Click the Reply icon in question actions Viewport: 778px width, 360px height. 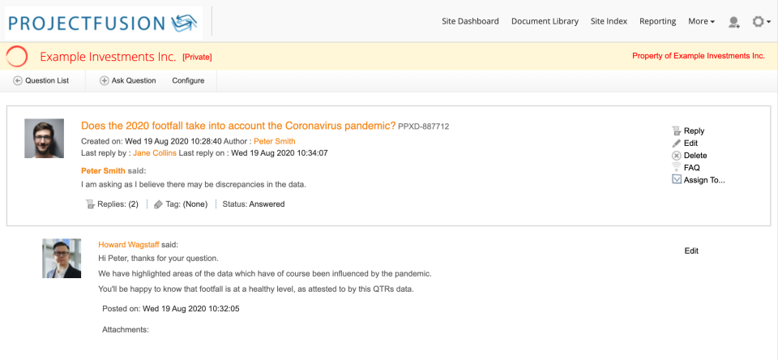pyautogui.click(x=677, y=131)
